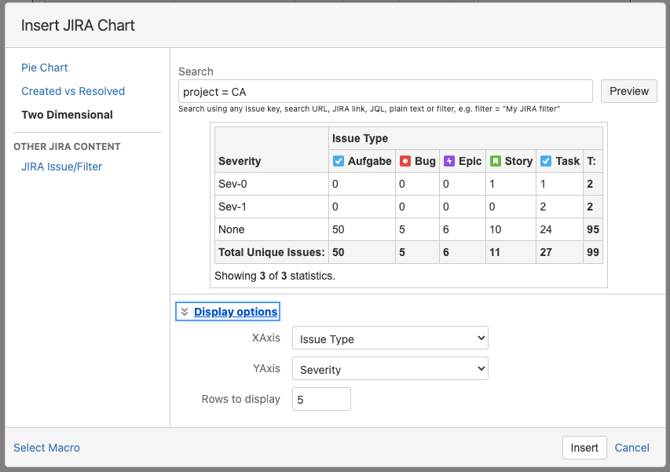Click inside the Search query field

click(x=385, y=91)
